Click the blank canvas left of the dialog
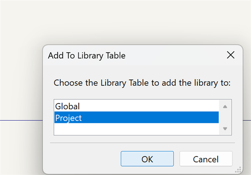 (20, 81)
